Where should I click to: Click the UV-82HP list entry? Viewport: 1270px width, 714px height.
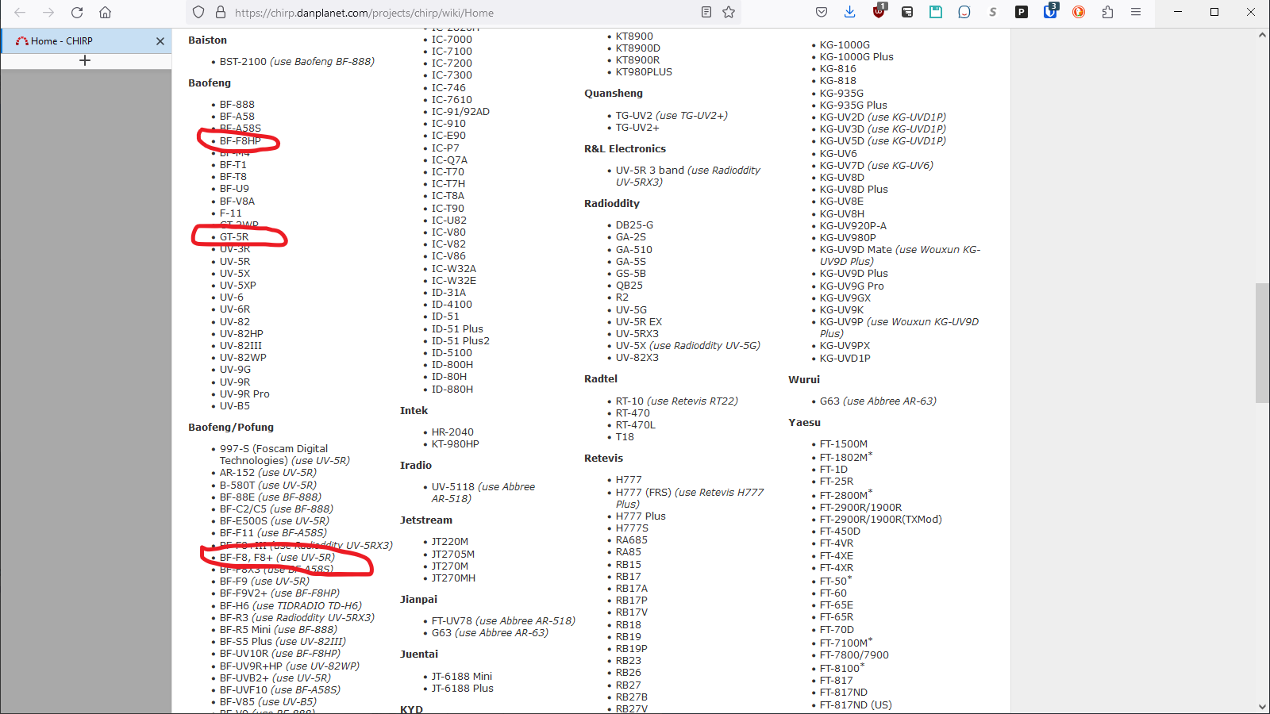click(x=241, y=334)
